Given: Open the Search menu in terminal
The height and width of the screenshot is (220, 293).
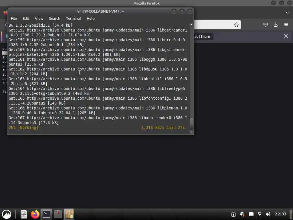Looking at the screenshot, I should [55, 19].
